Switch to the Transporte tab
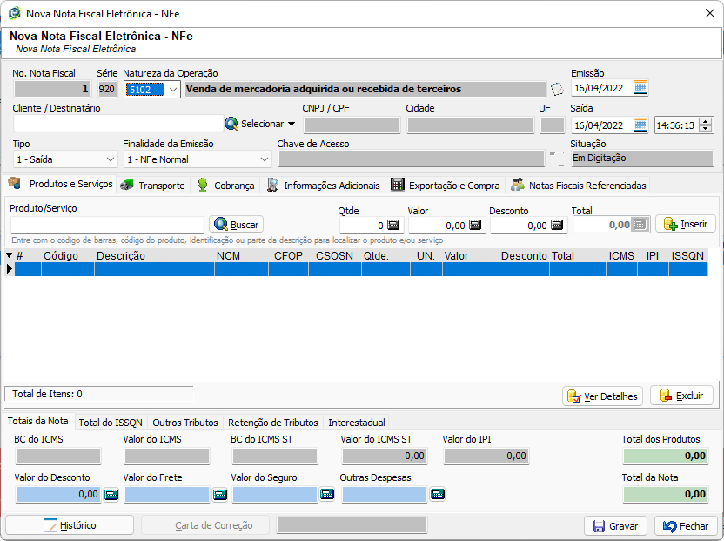The width and height of the screenshot is (724, 541). tap(152, 186)
